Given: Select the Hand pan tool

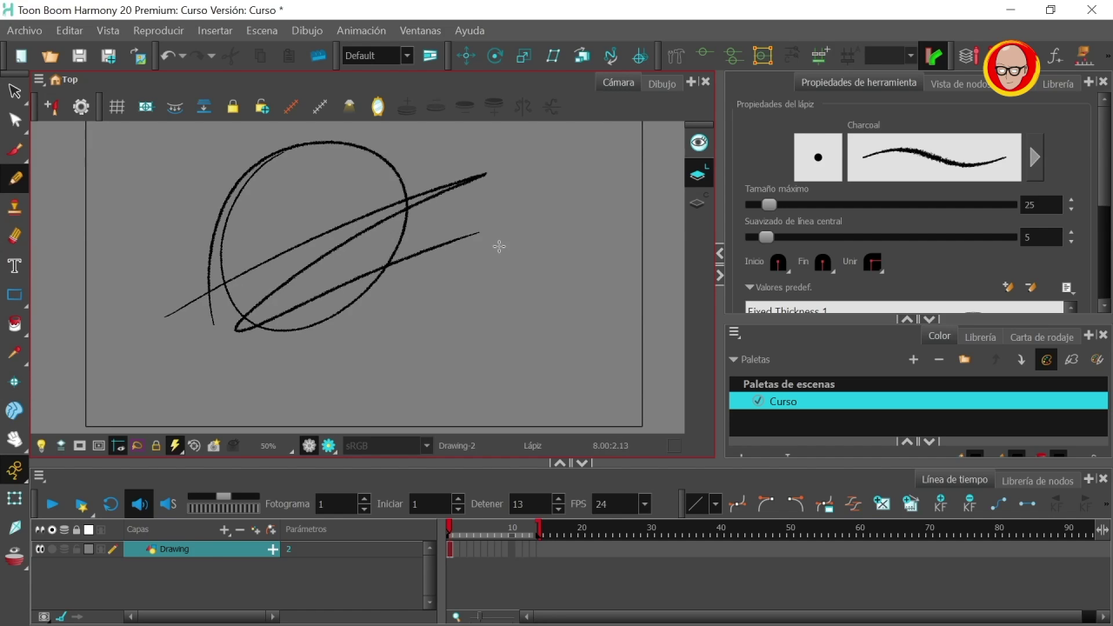Looking at the screenshot, I should pyautogui.click(x=15, y=439).
